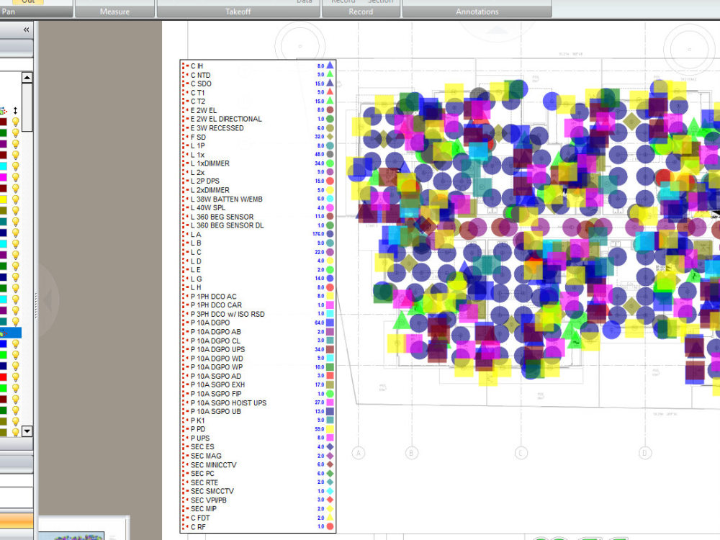This screenshot has height=540, width=720.
Task: Click the Pan ribbon group label
Action: pyautogui.click(x=8, y=12)
